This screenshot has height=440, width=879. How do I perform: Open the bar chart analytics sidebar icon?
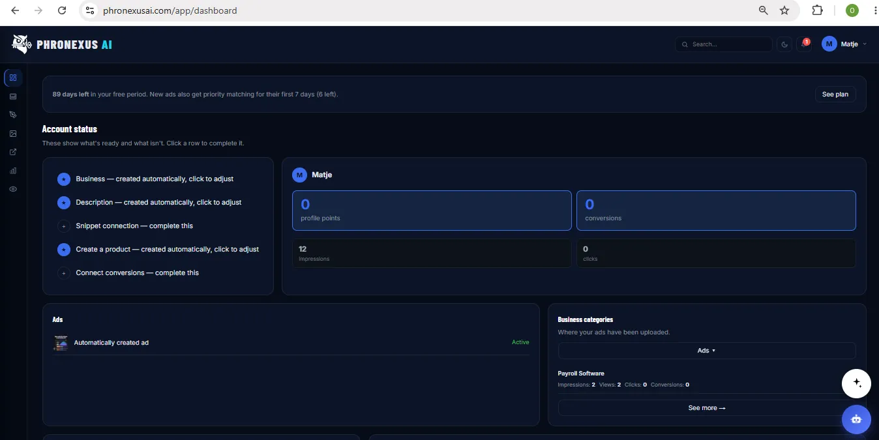click(13, 171)
